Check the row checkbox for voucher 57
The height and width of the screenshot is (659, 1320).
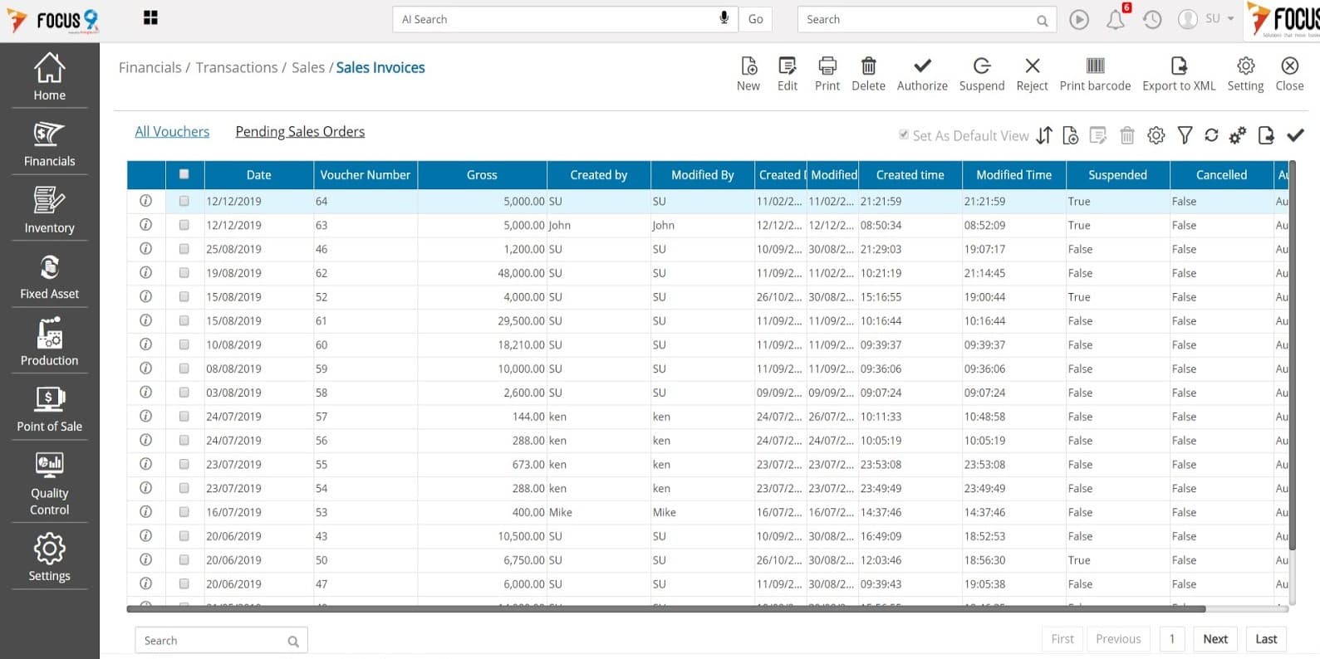pos(184,416)
